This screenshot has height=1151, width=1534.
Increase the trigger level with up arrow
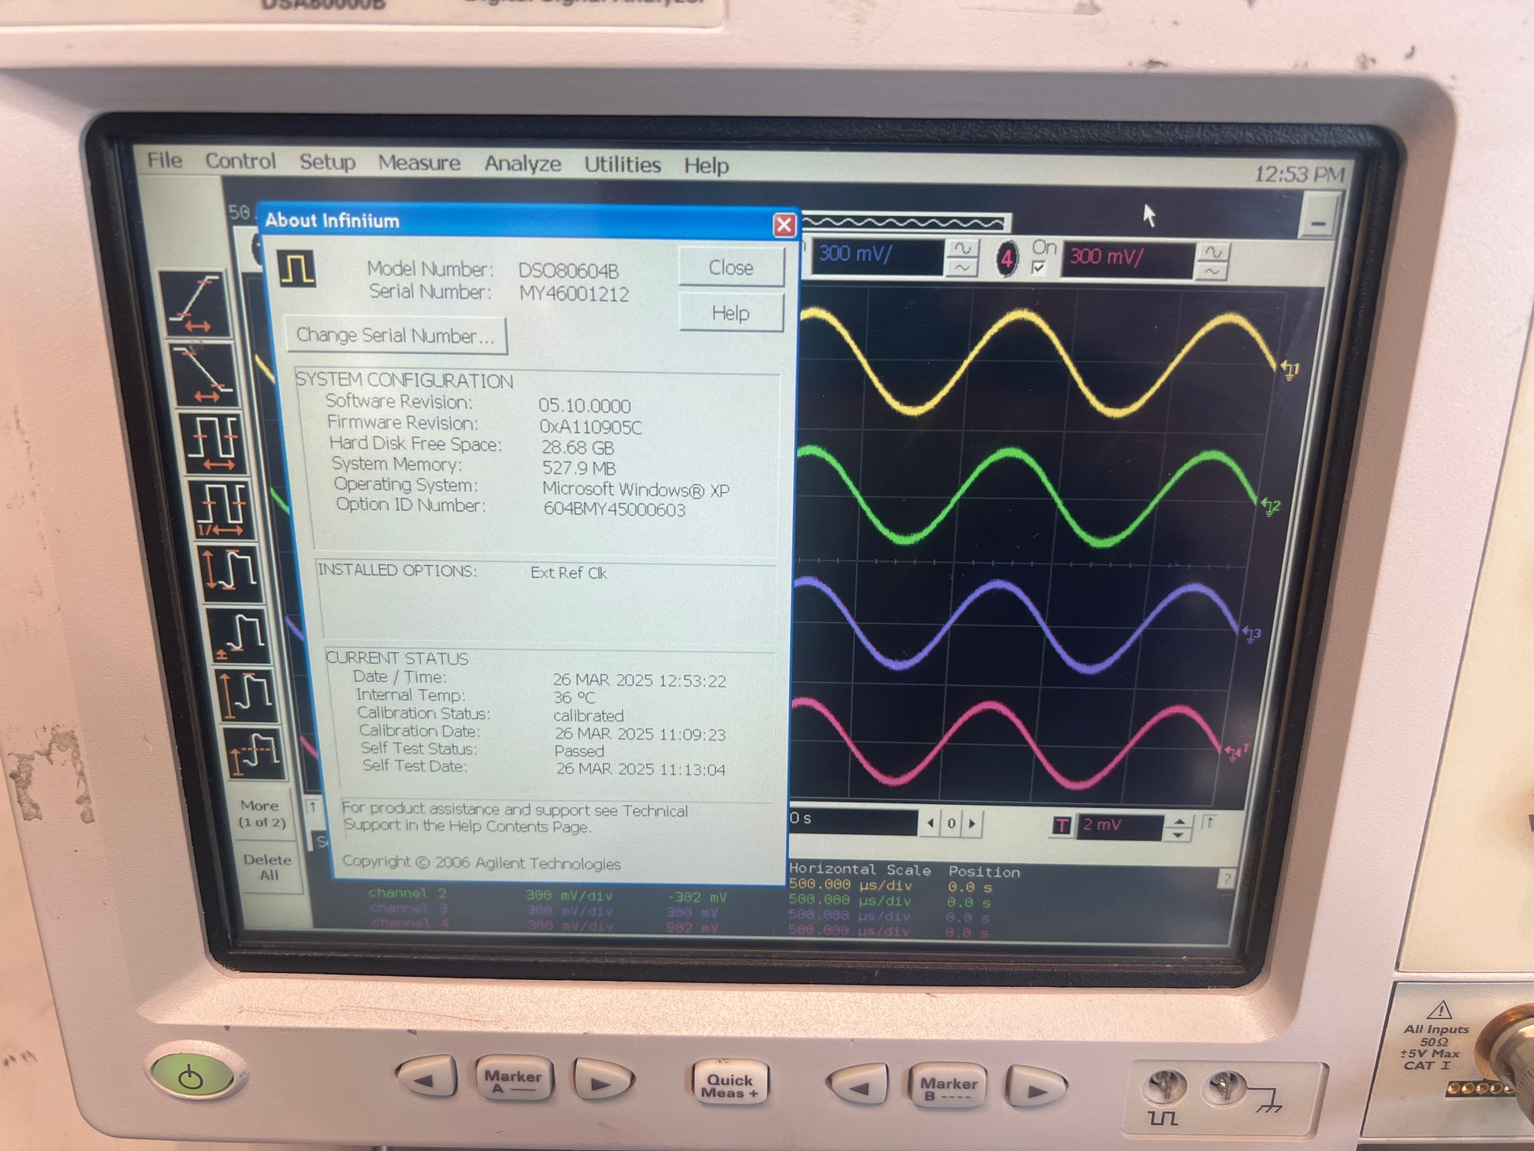[x=1178, y=821]
